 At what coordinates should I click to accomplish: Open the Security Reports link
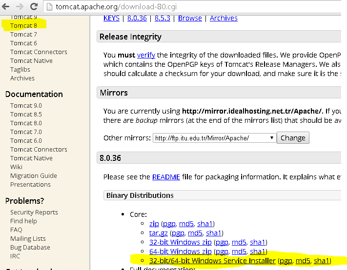point(34,212)
